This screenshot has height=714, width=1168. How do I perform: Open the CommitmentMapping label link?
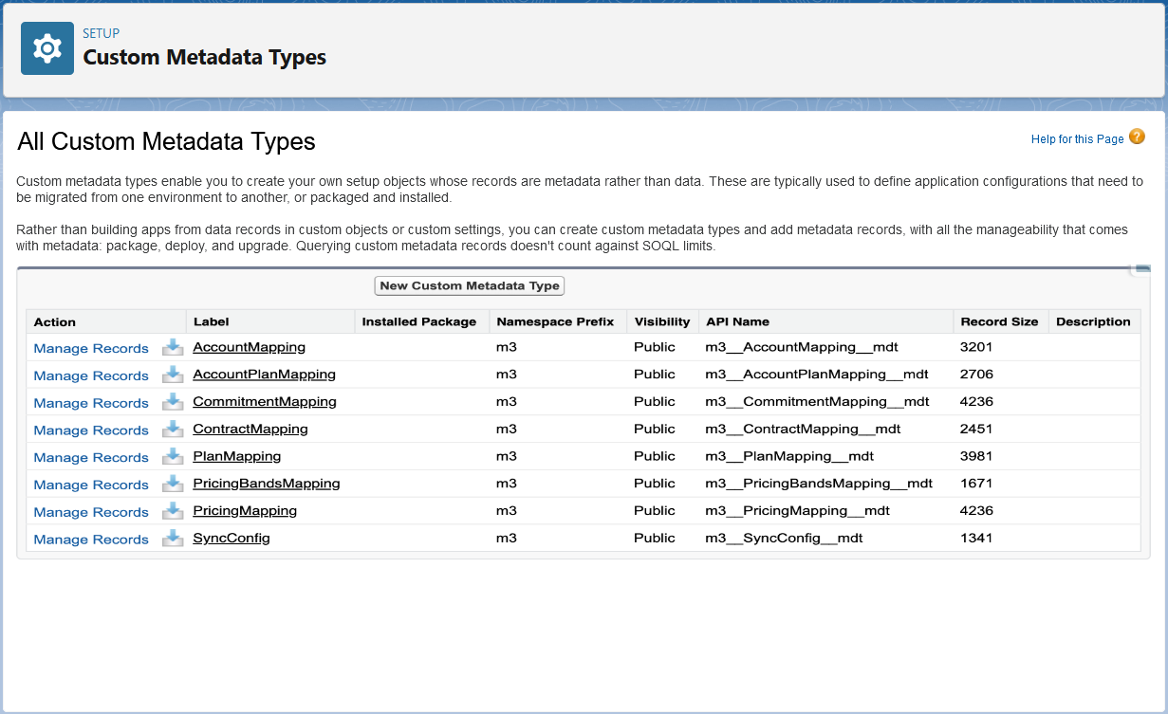tap(265, 402)
